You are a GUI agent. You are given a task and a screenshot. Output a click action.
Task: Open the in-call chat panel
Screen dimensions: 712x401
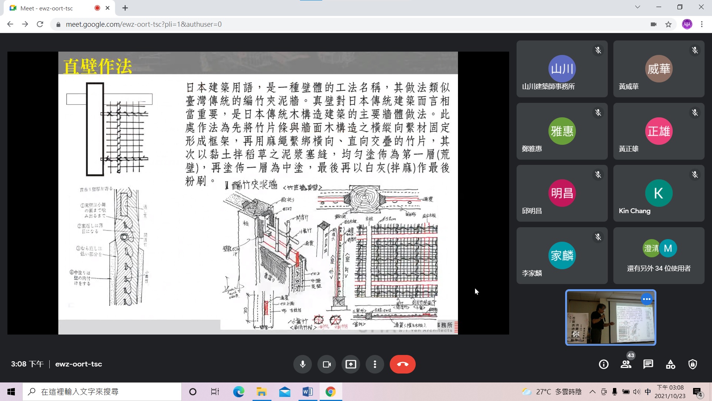(x=648, y=364)
